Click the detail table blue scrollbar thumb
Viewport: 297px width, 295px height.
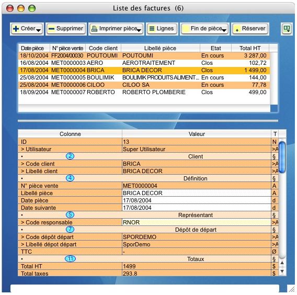[x=282, y=157]
